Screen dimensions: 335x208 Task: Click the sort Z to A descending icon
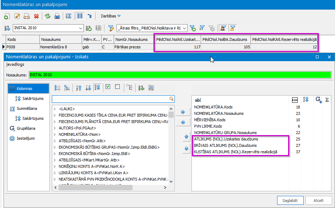(x=88, y=88)
